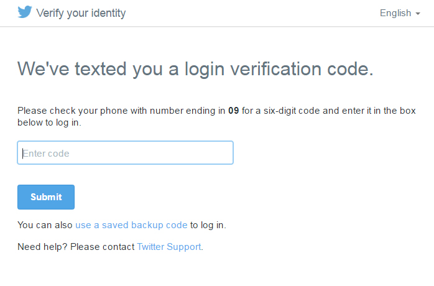Open the saved backup code link
The height and width of the screenshot is (286, 434).
click(x=131, y=225)
